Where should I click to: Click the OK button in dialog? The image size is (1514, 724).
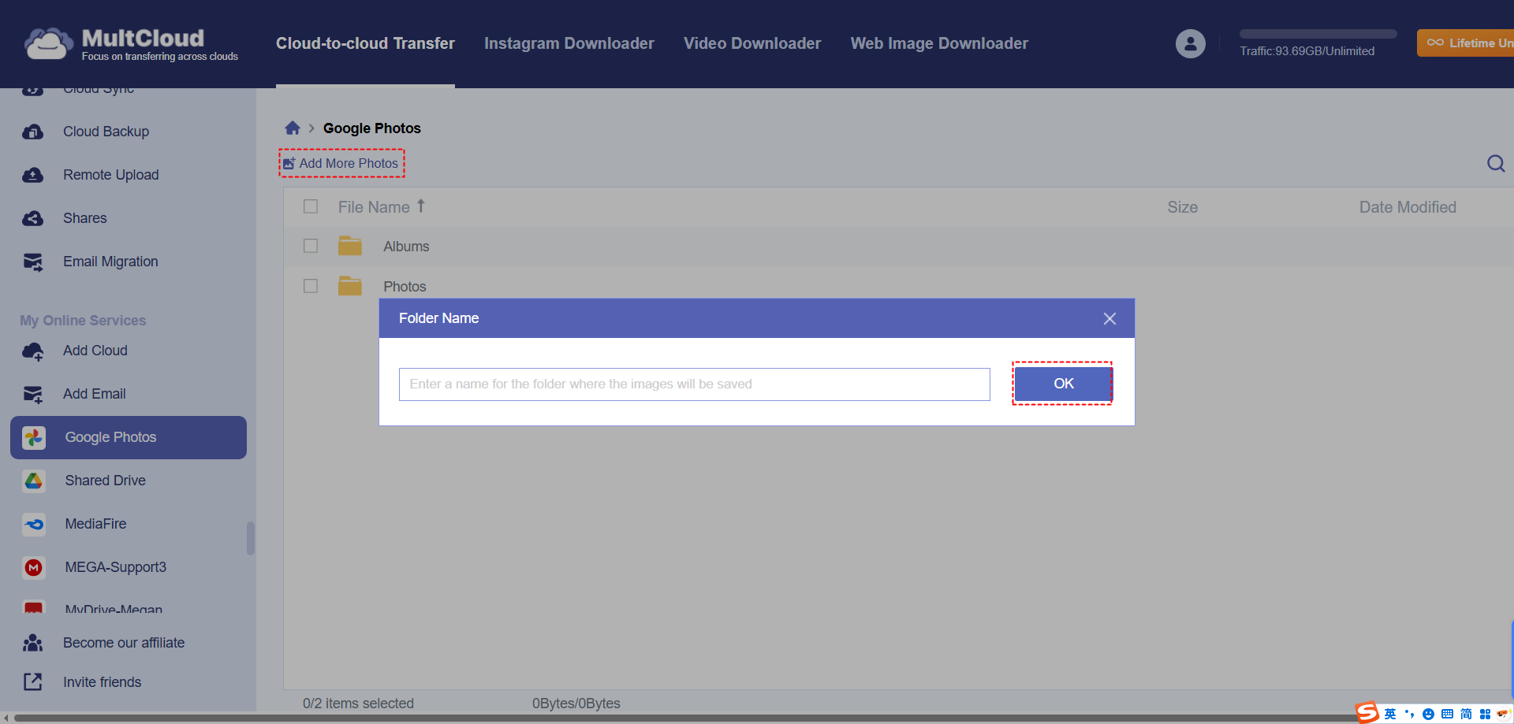[x=1063, y=384]
